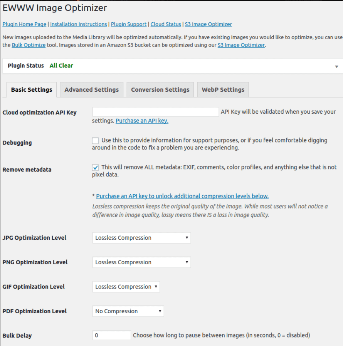The image size is (343, 346).
Task: Open the PNG Optimization Level dropdown
Action: (x=141, y=262)
